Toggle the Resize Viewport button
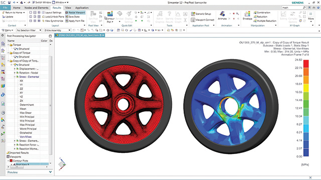321x180 pixels. pos(75,12)
